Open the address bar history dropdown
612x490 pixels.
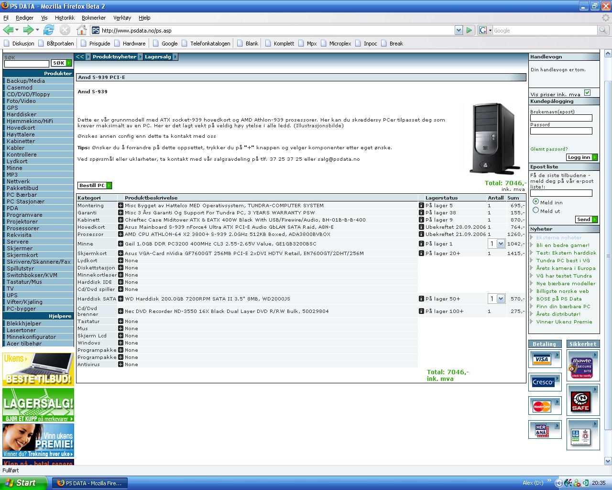tap(459, 30)
